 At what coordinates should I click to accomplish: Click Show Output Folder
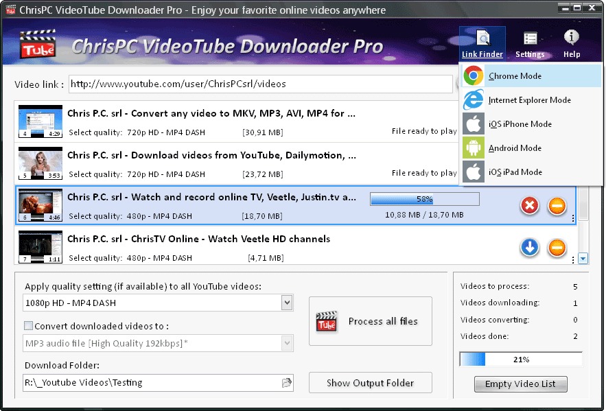click(x=370, y=382)
